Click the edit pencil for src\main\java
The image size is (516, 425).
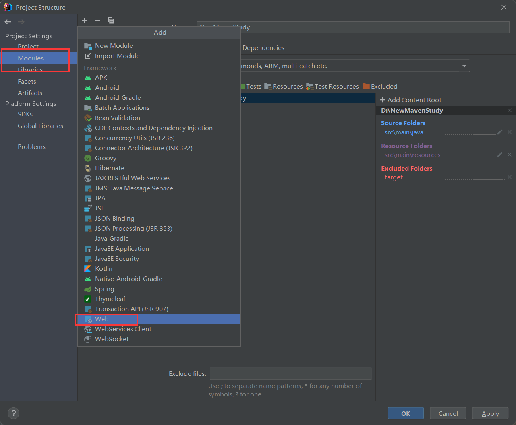500,132
